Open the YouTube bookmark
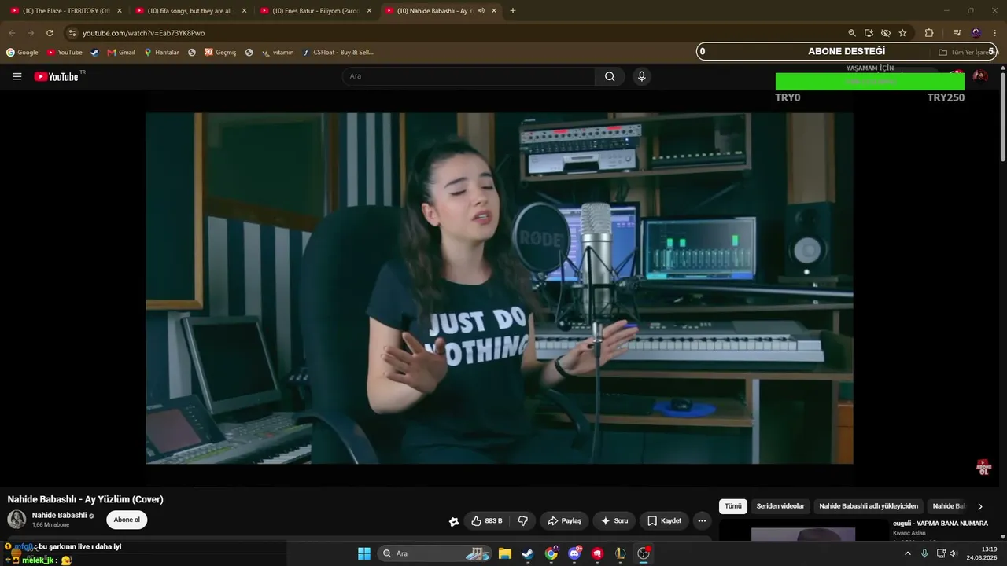 click(65, 53)
